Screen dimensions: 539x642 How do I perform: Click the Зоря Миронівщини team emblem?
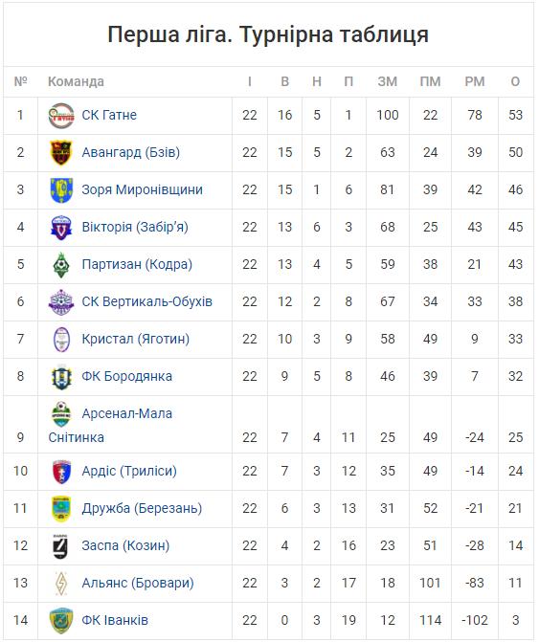(61, 190)
